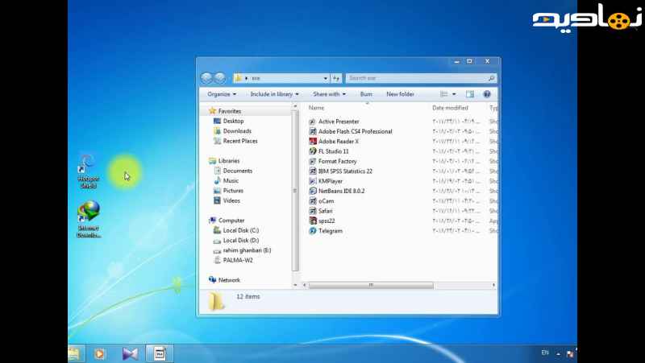
Task: Click the KMPlayer shortcut icon
Action: tap(313, 181)
